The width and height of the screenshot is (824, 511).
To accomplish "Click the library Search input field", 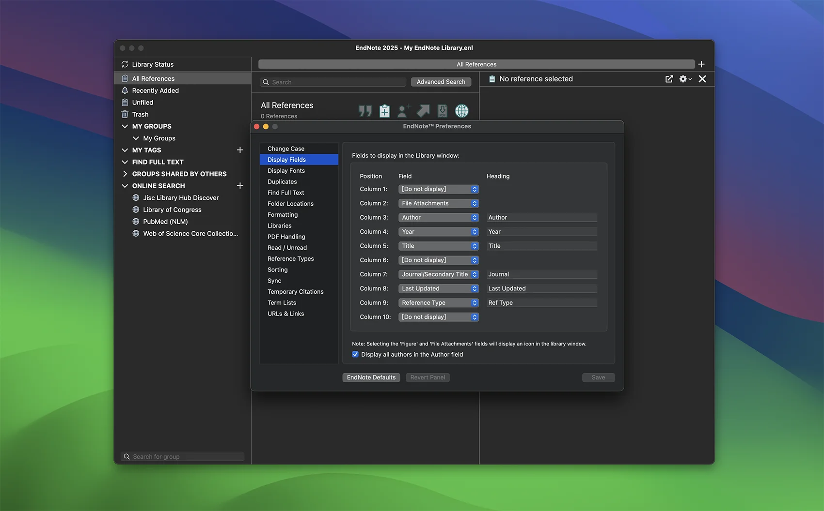I will click(333, 82).
